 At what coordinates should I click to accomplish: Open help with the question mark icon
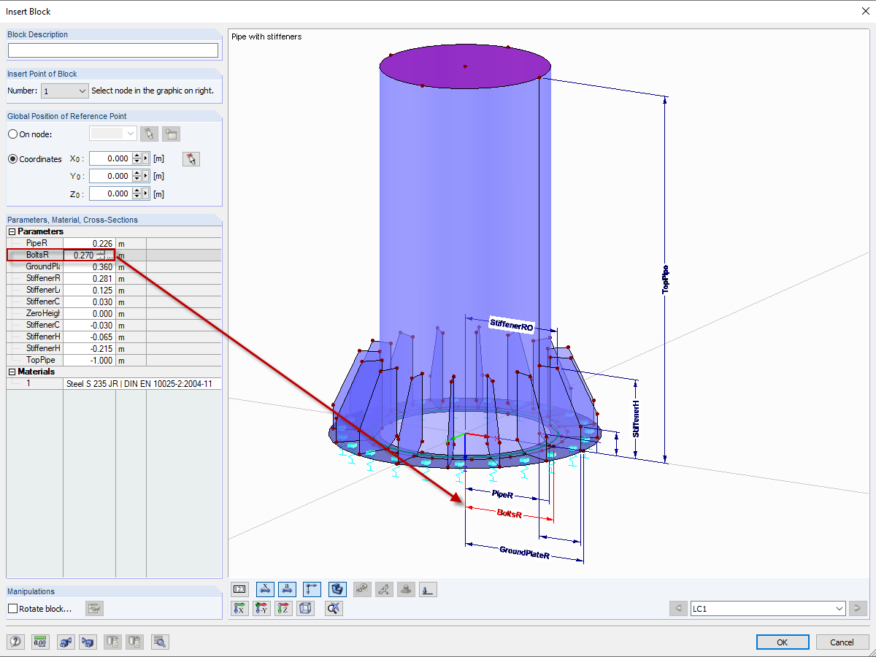15,642
